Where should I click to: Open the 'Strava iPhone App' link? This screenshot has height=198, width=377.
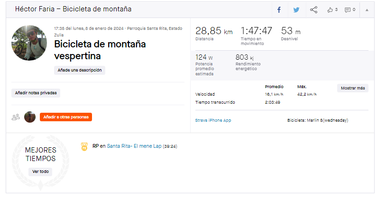213,120
